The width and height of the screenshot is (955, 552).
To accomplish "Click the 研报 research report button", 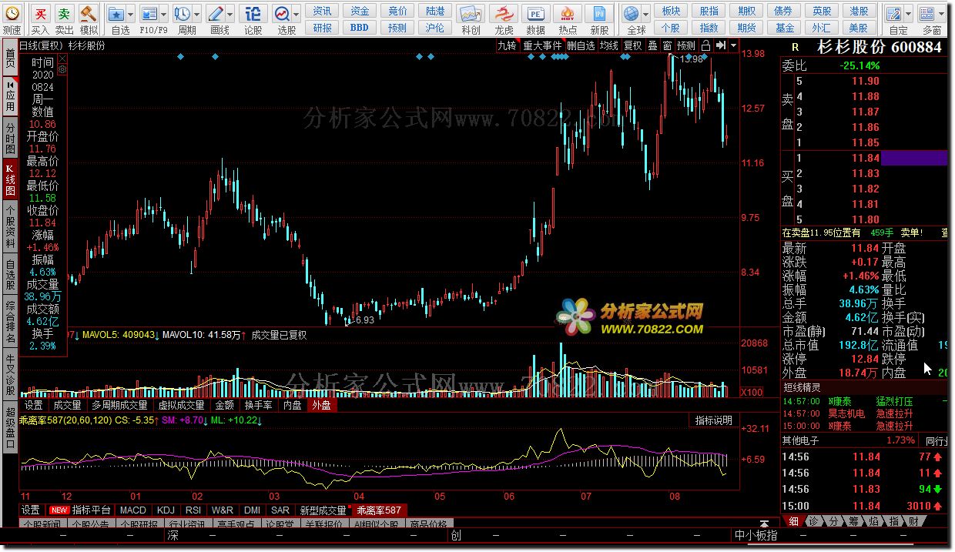I will 323,28.
